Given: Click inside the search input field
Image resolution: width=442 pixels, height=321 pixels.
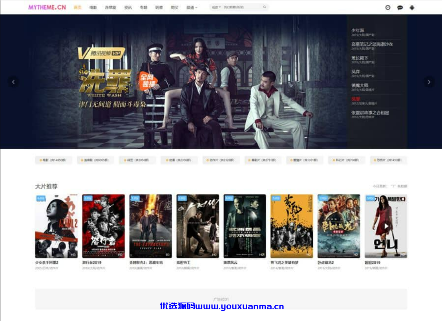Looking at the screenshot, I should pos(242,7).
